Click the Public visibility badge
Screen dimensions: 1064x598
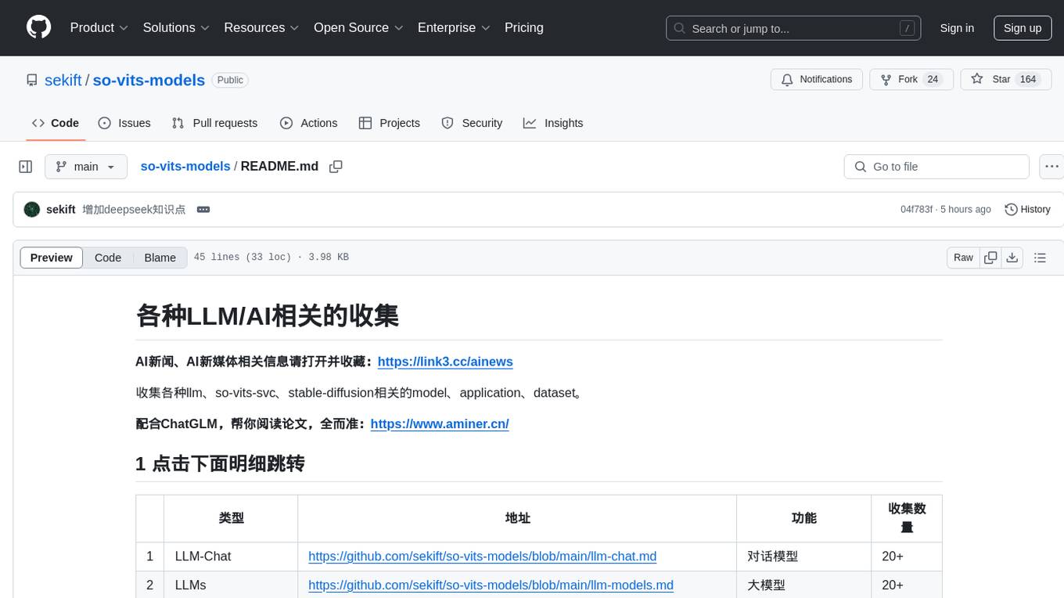point(230,80)
